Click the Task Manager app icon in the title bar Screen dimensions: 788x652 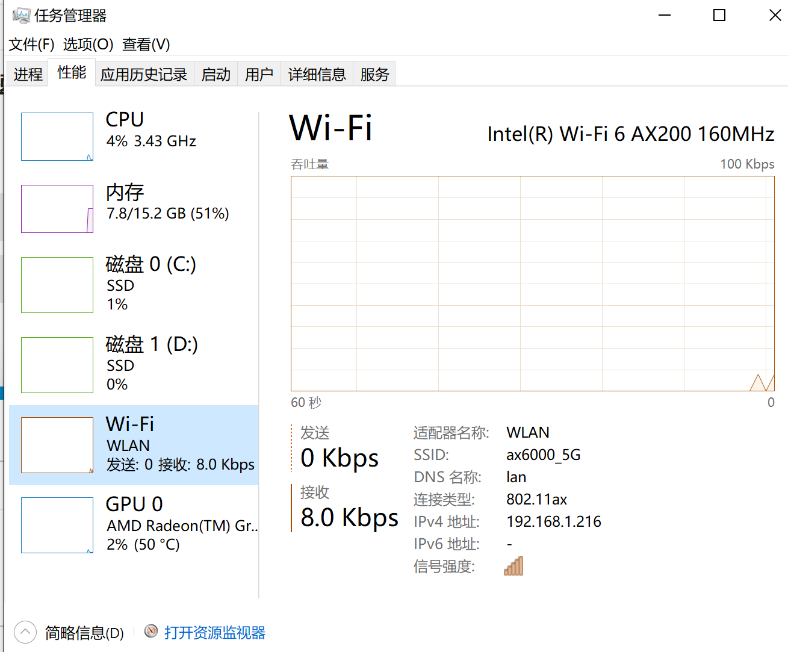[21, 15]
